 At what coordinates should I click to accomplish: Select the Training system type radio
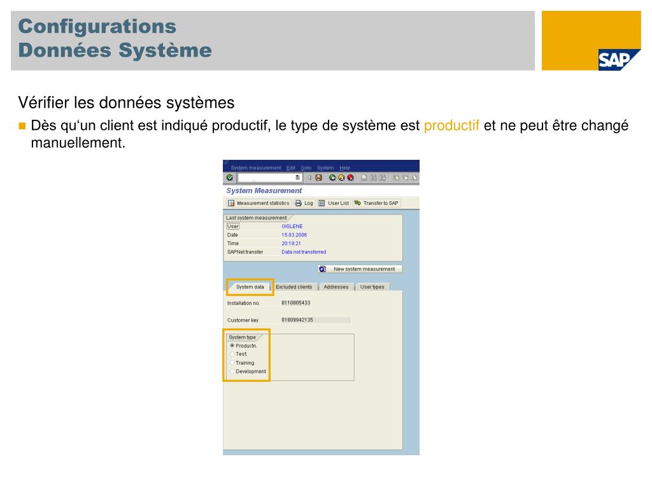[232, 362]
